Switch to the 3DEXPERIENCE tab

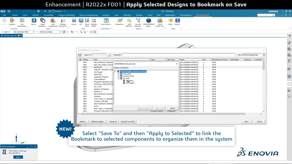coord(203,15)
